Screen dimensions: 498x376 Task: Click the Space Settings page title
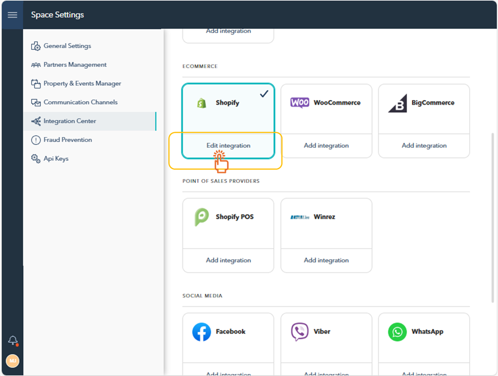[x=57, y=15]
